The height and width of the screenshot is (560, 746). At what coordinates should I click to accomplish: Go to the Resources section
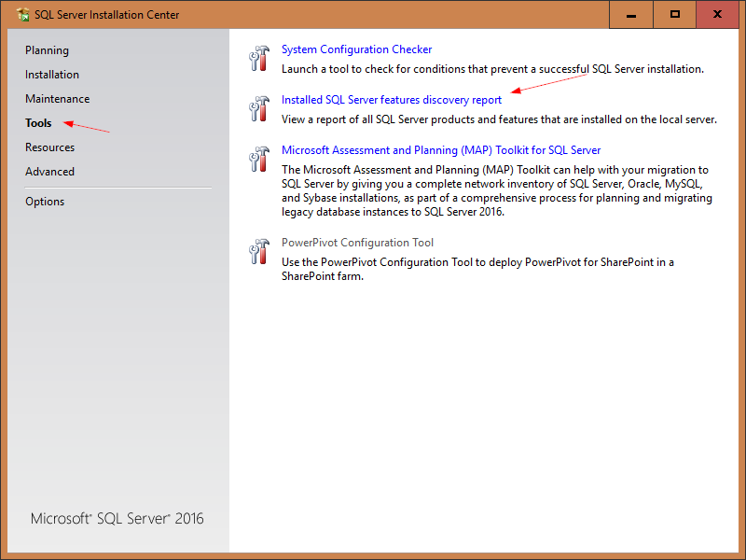(49, 147)
